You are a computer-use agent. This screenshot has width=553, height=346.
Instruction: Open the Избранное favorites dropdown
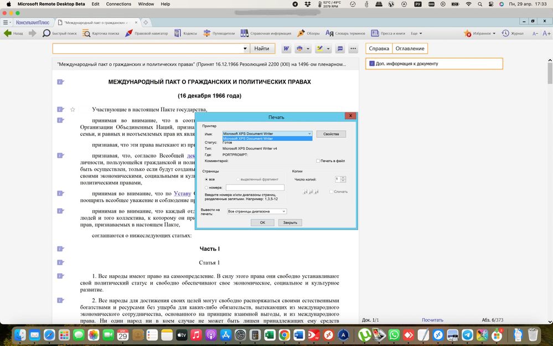click(479, 33)
